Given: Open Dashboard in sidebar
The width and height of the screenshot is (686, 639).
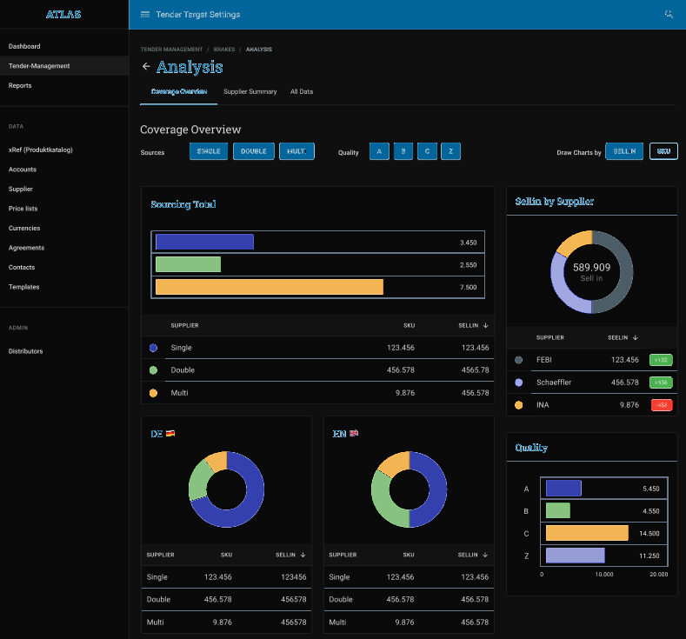Looking at the screenshot, I should coord(64,46).
